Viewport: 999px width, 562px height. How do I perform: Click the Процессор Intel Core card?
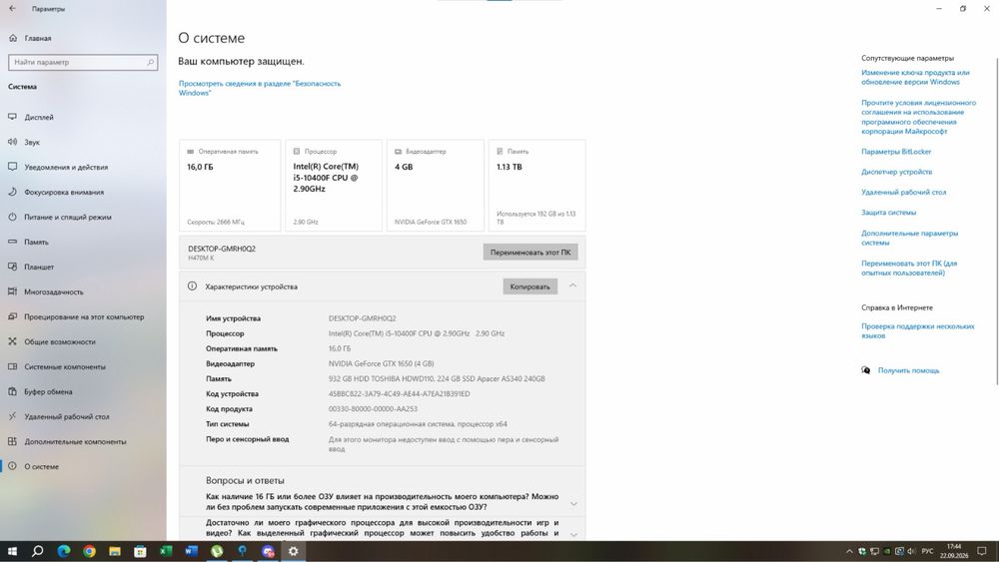pos(334,186)
